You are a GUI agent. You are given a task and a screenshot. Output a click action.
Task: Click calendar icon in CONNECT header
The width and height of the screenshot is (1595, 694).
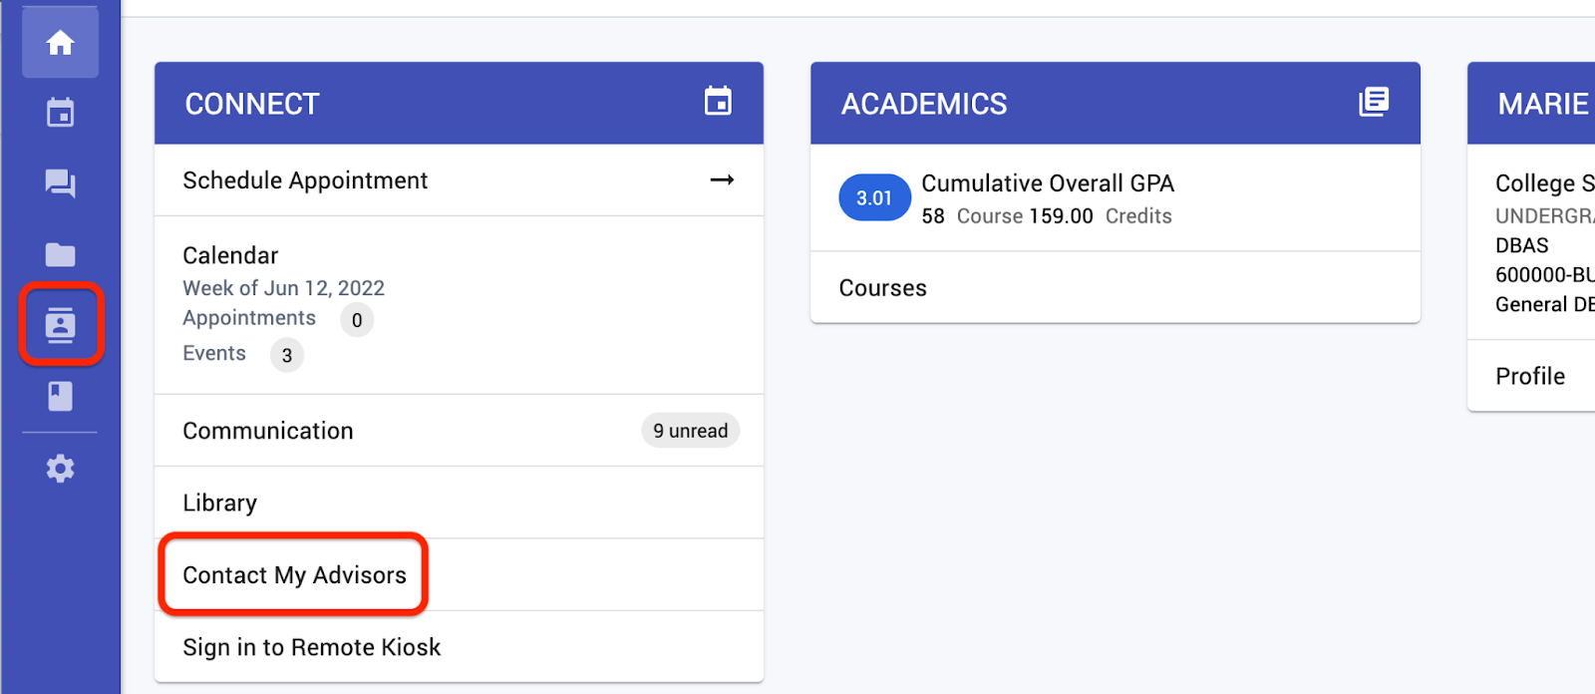[718, 101]
